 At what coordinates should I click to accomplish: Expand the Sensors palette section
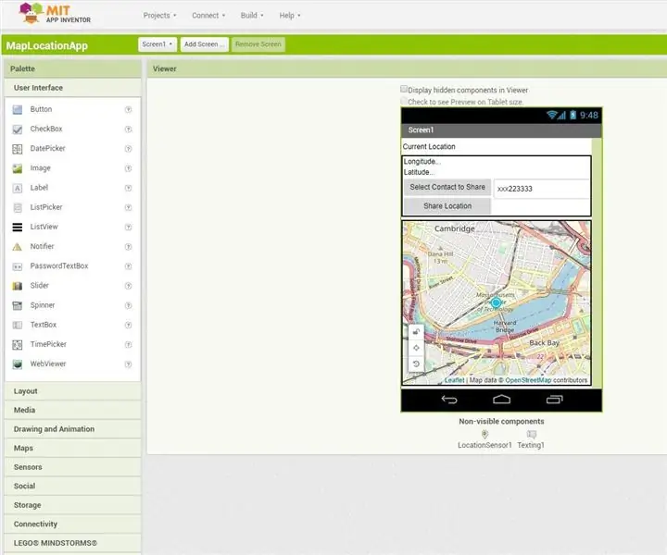coord(73,467)
